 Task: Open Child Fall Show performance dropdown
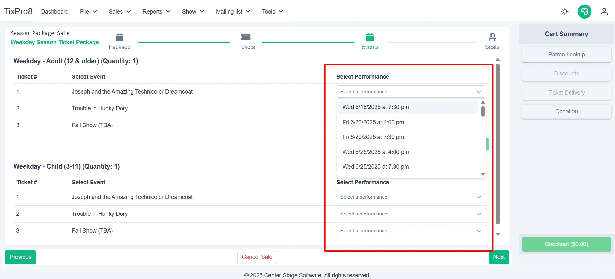[411, 231]
